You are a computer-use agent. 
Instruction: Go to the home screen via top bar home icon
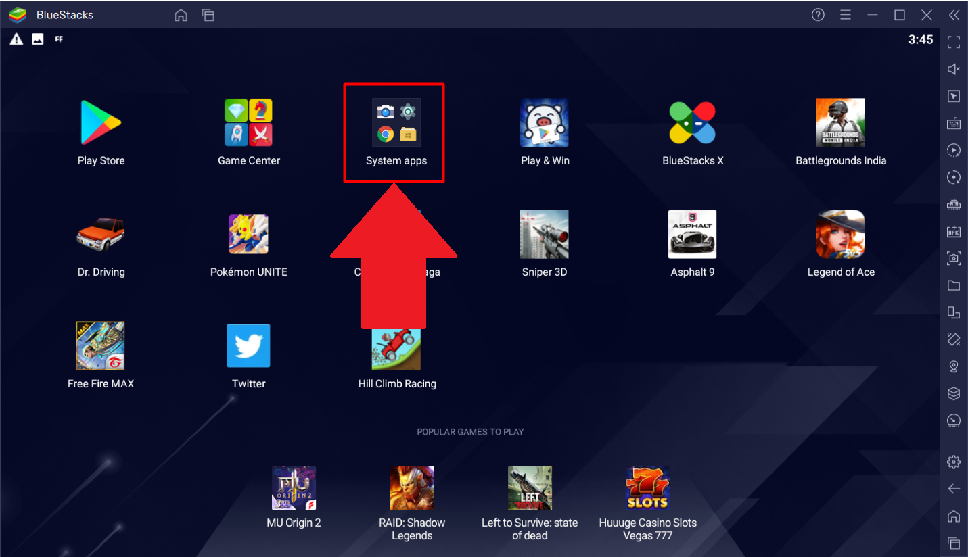tap(181, 14)
